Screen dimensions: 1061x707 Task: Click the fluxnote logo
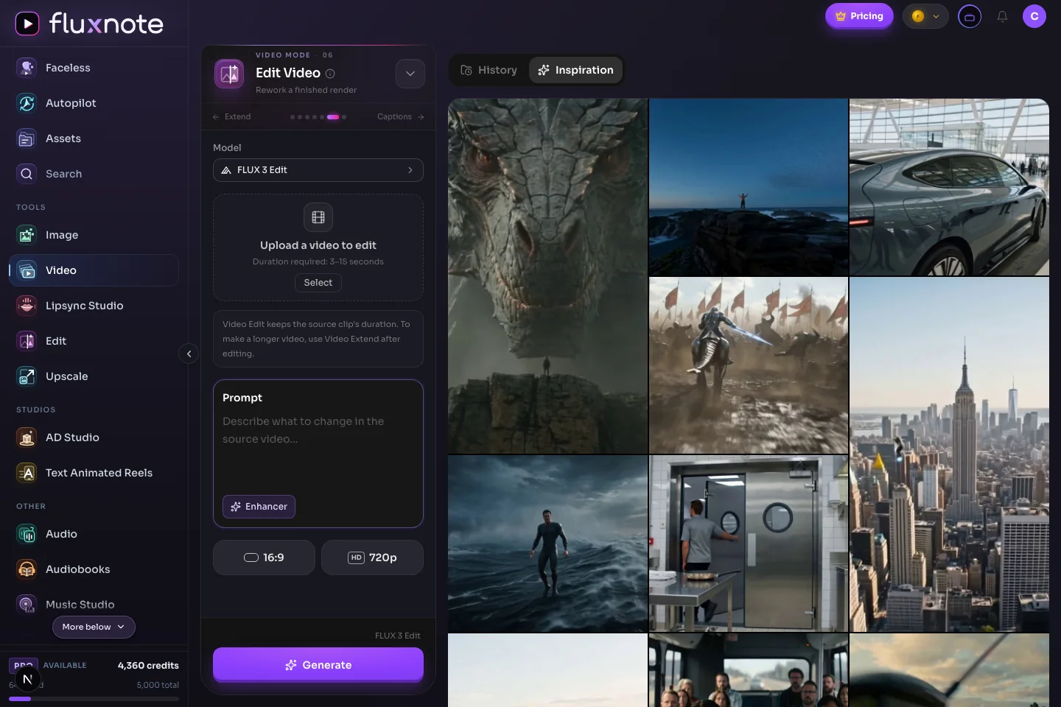tap(89, 24)
